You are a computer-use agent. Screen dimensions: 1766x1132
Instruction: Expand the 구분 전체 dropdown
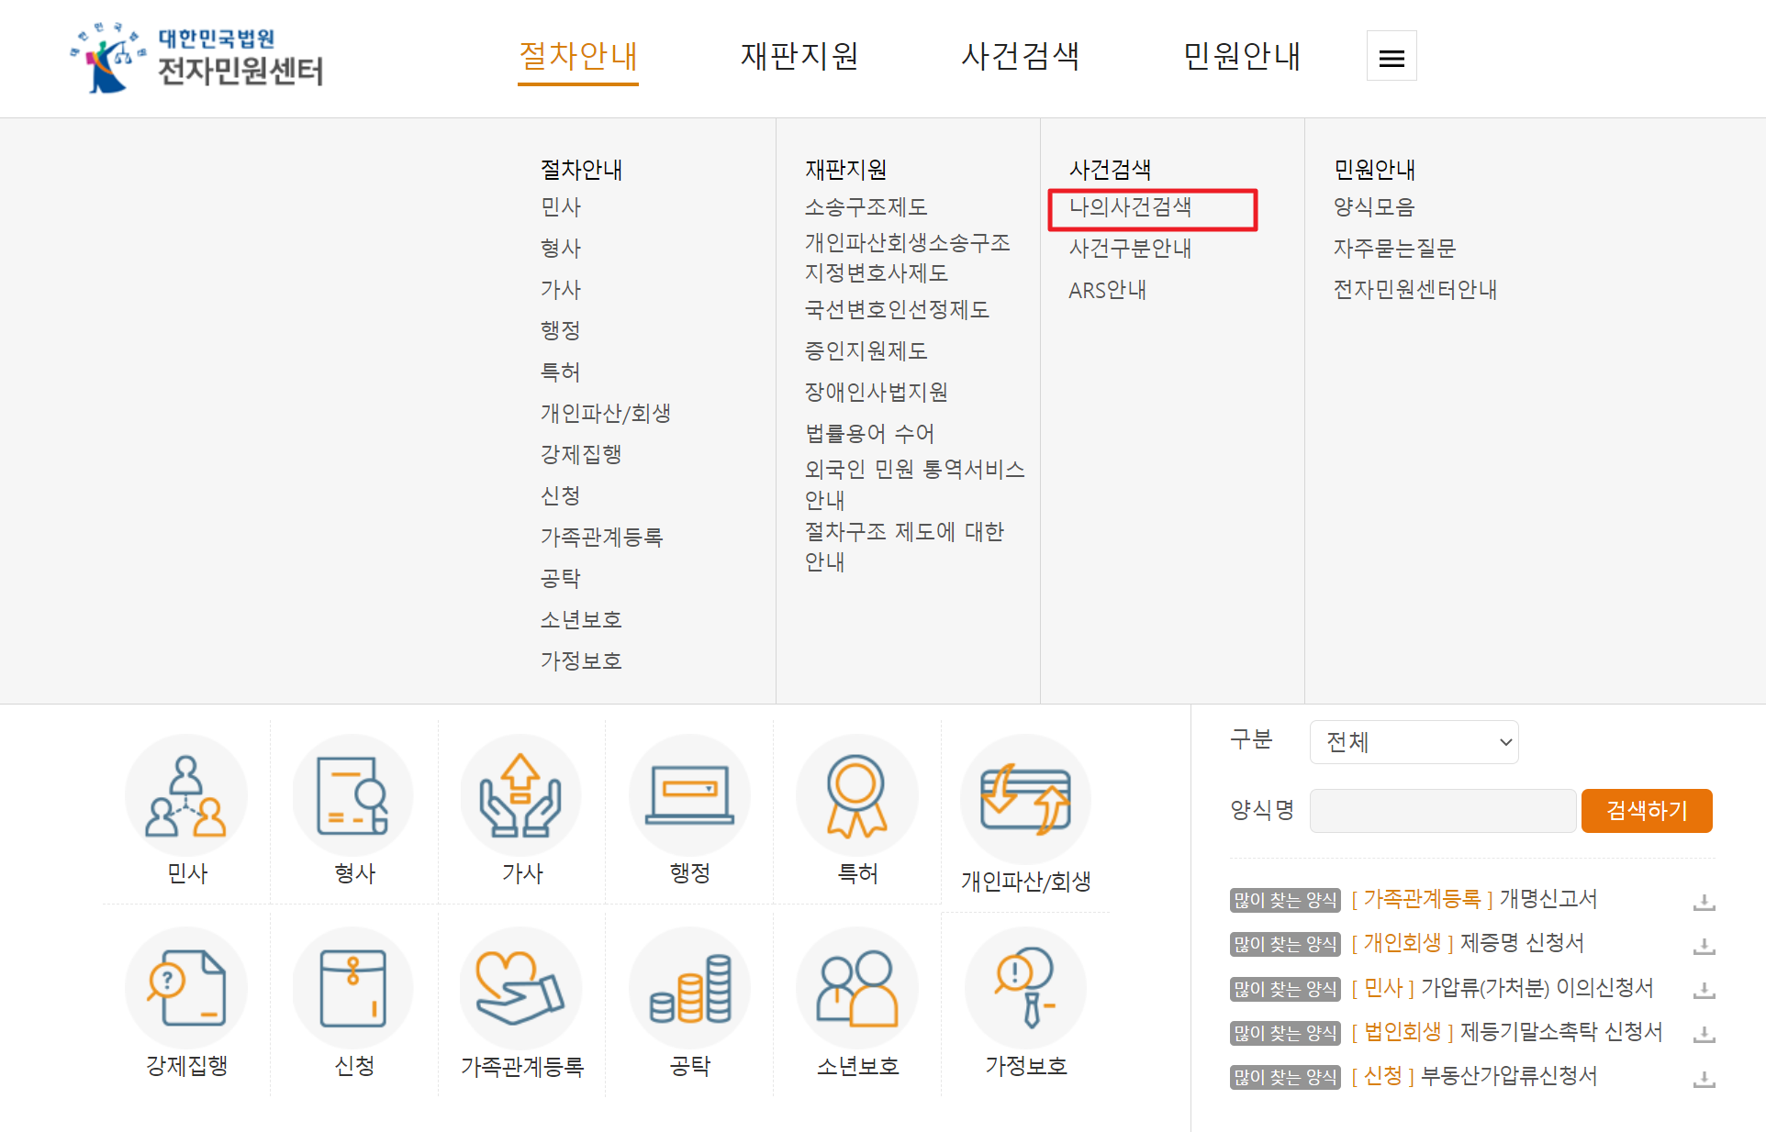pos(1414,742)
